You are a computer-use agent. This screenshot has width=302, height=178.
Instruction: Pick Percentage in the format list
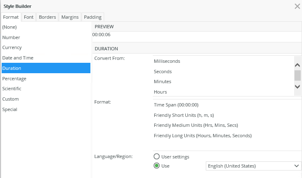coord(14,79)
